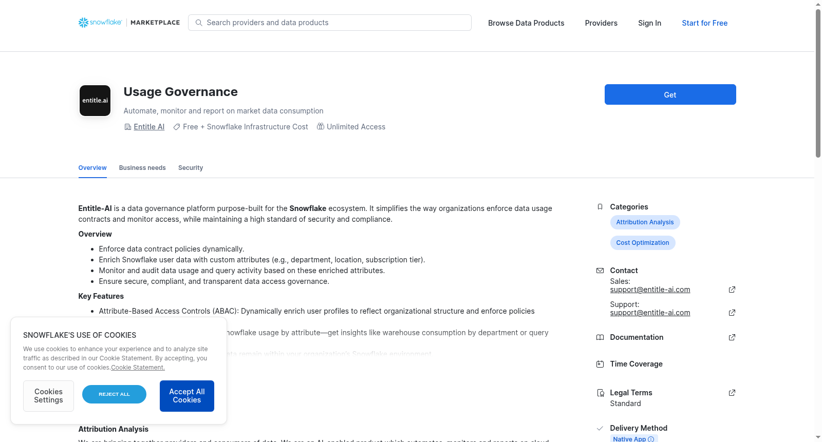Viewport: 822px width, 442px height.
Task: Click the Support email link
Action: coord(650,313)
